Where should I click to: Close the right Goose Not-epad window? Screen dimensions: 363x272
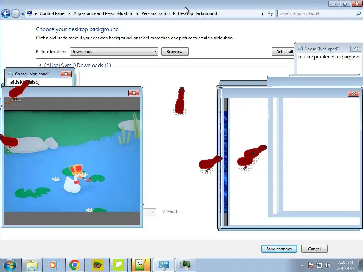point(356,49)
